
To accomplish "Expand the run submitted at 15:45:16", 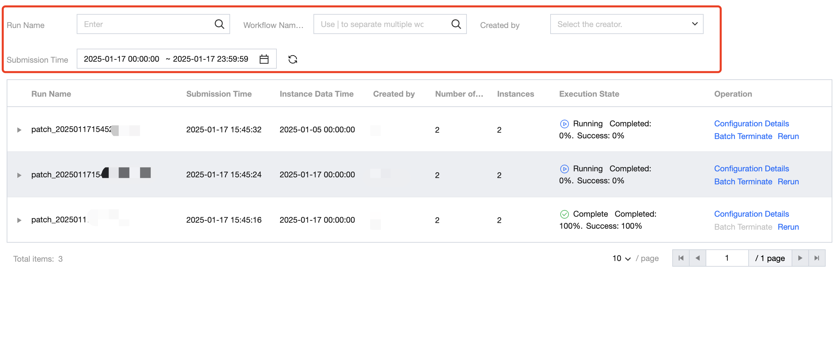I will pos(19,220).
